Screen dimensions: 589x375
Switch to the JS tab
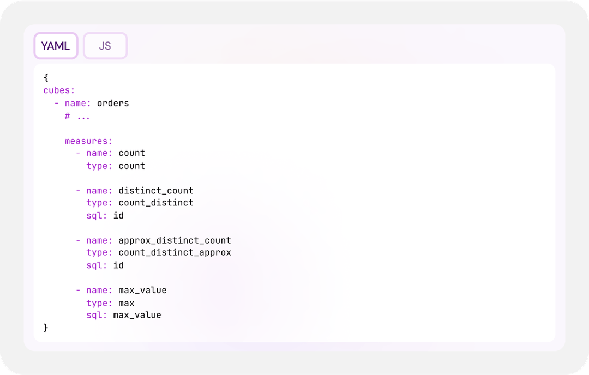pos(105,46)
